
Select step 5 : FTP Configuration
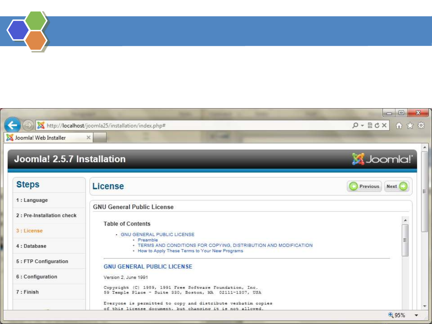(x=42, y=261)
